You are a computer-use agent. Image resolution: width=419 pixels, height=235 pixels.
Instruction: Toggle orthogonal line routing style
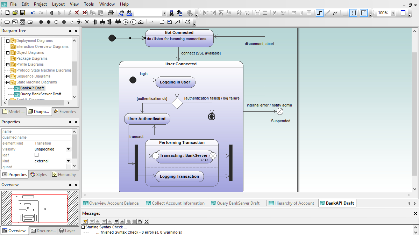320,13
